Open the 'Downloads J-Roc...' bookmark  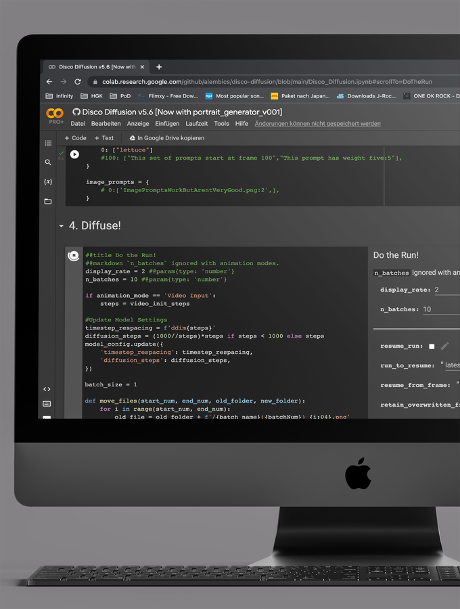[x=366, y=96]
